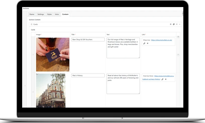
Task: Click the Mac's History title field
Action: (88, 76)
